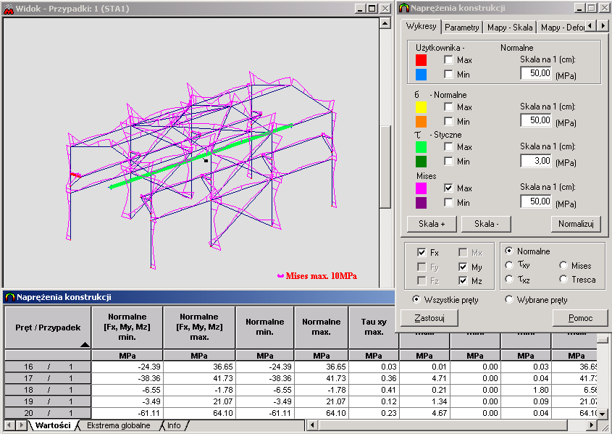Open the Info sheet tab
The height and width of the screenshot is (434, 612).
[174, 425]
